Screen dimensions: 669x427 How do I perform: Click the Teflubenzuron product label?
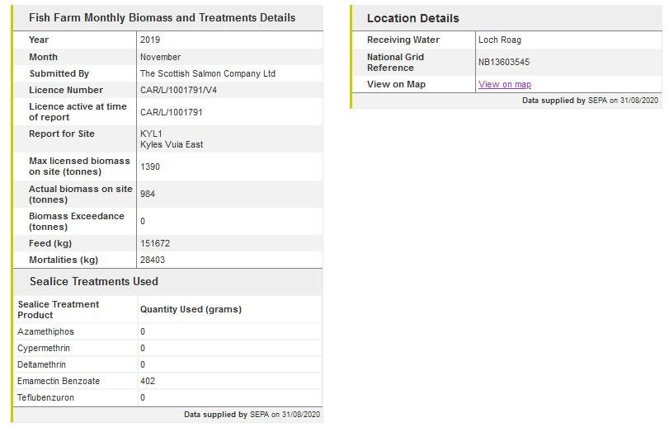pyautogui.click(x=45, y=397)
